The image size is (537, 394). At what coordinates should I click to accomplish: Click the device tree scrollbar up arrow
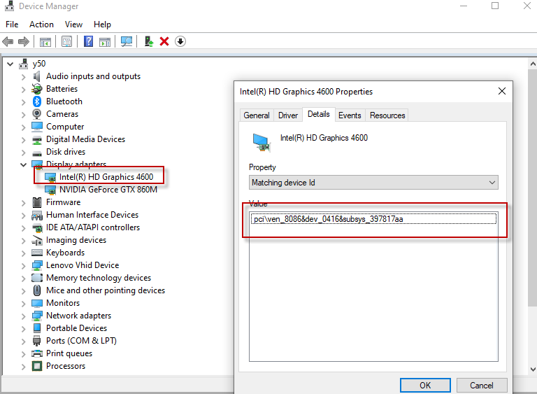point(533,64)
